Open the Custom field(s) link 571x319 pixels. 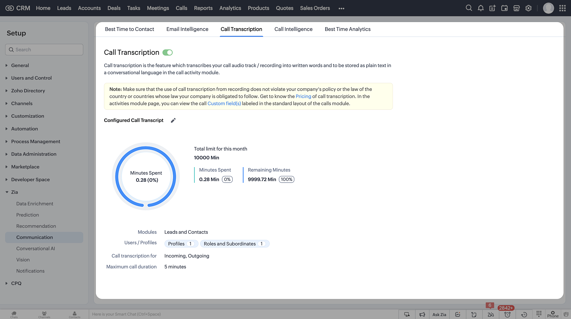click(224, 104)
